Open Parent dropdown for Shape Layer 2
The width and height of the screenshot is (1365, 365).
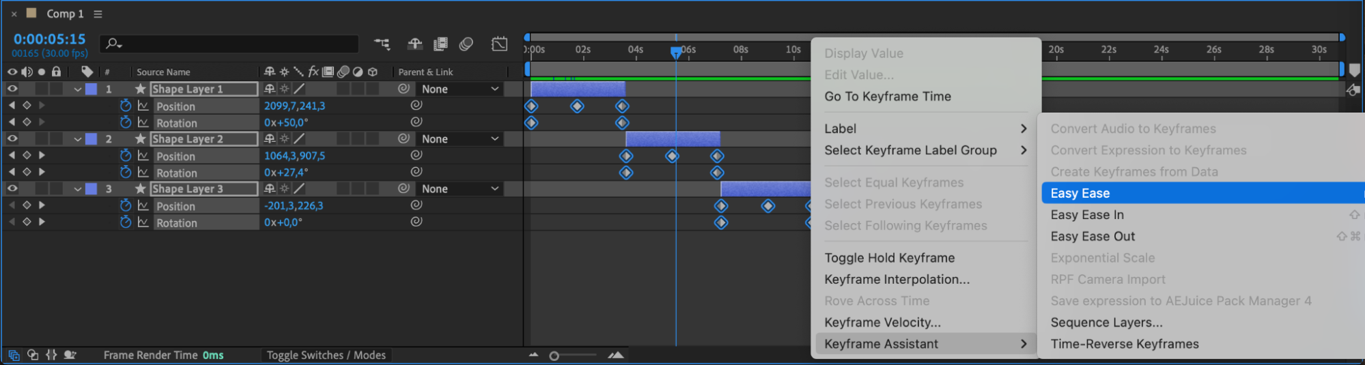point(460,138)
